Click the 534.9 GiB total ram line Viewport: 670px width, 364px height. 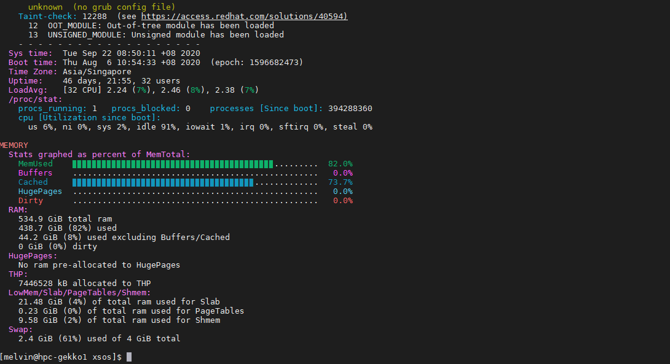(65, 219)
